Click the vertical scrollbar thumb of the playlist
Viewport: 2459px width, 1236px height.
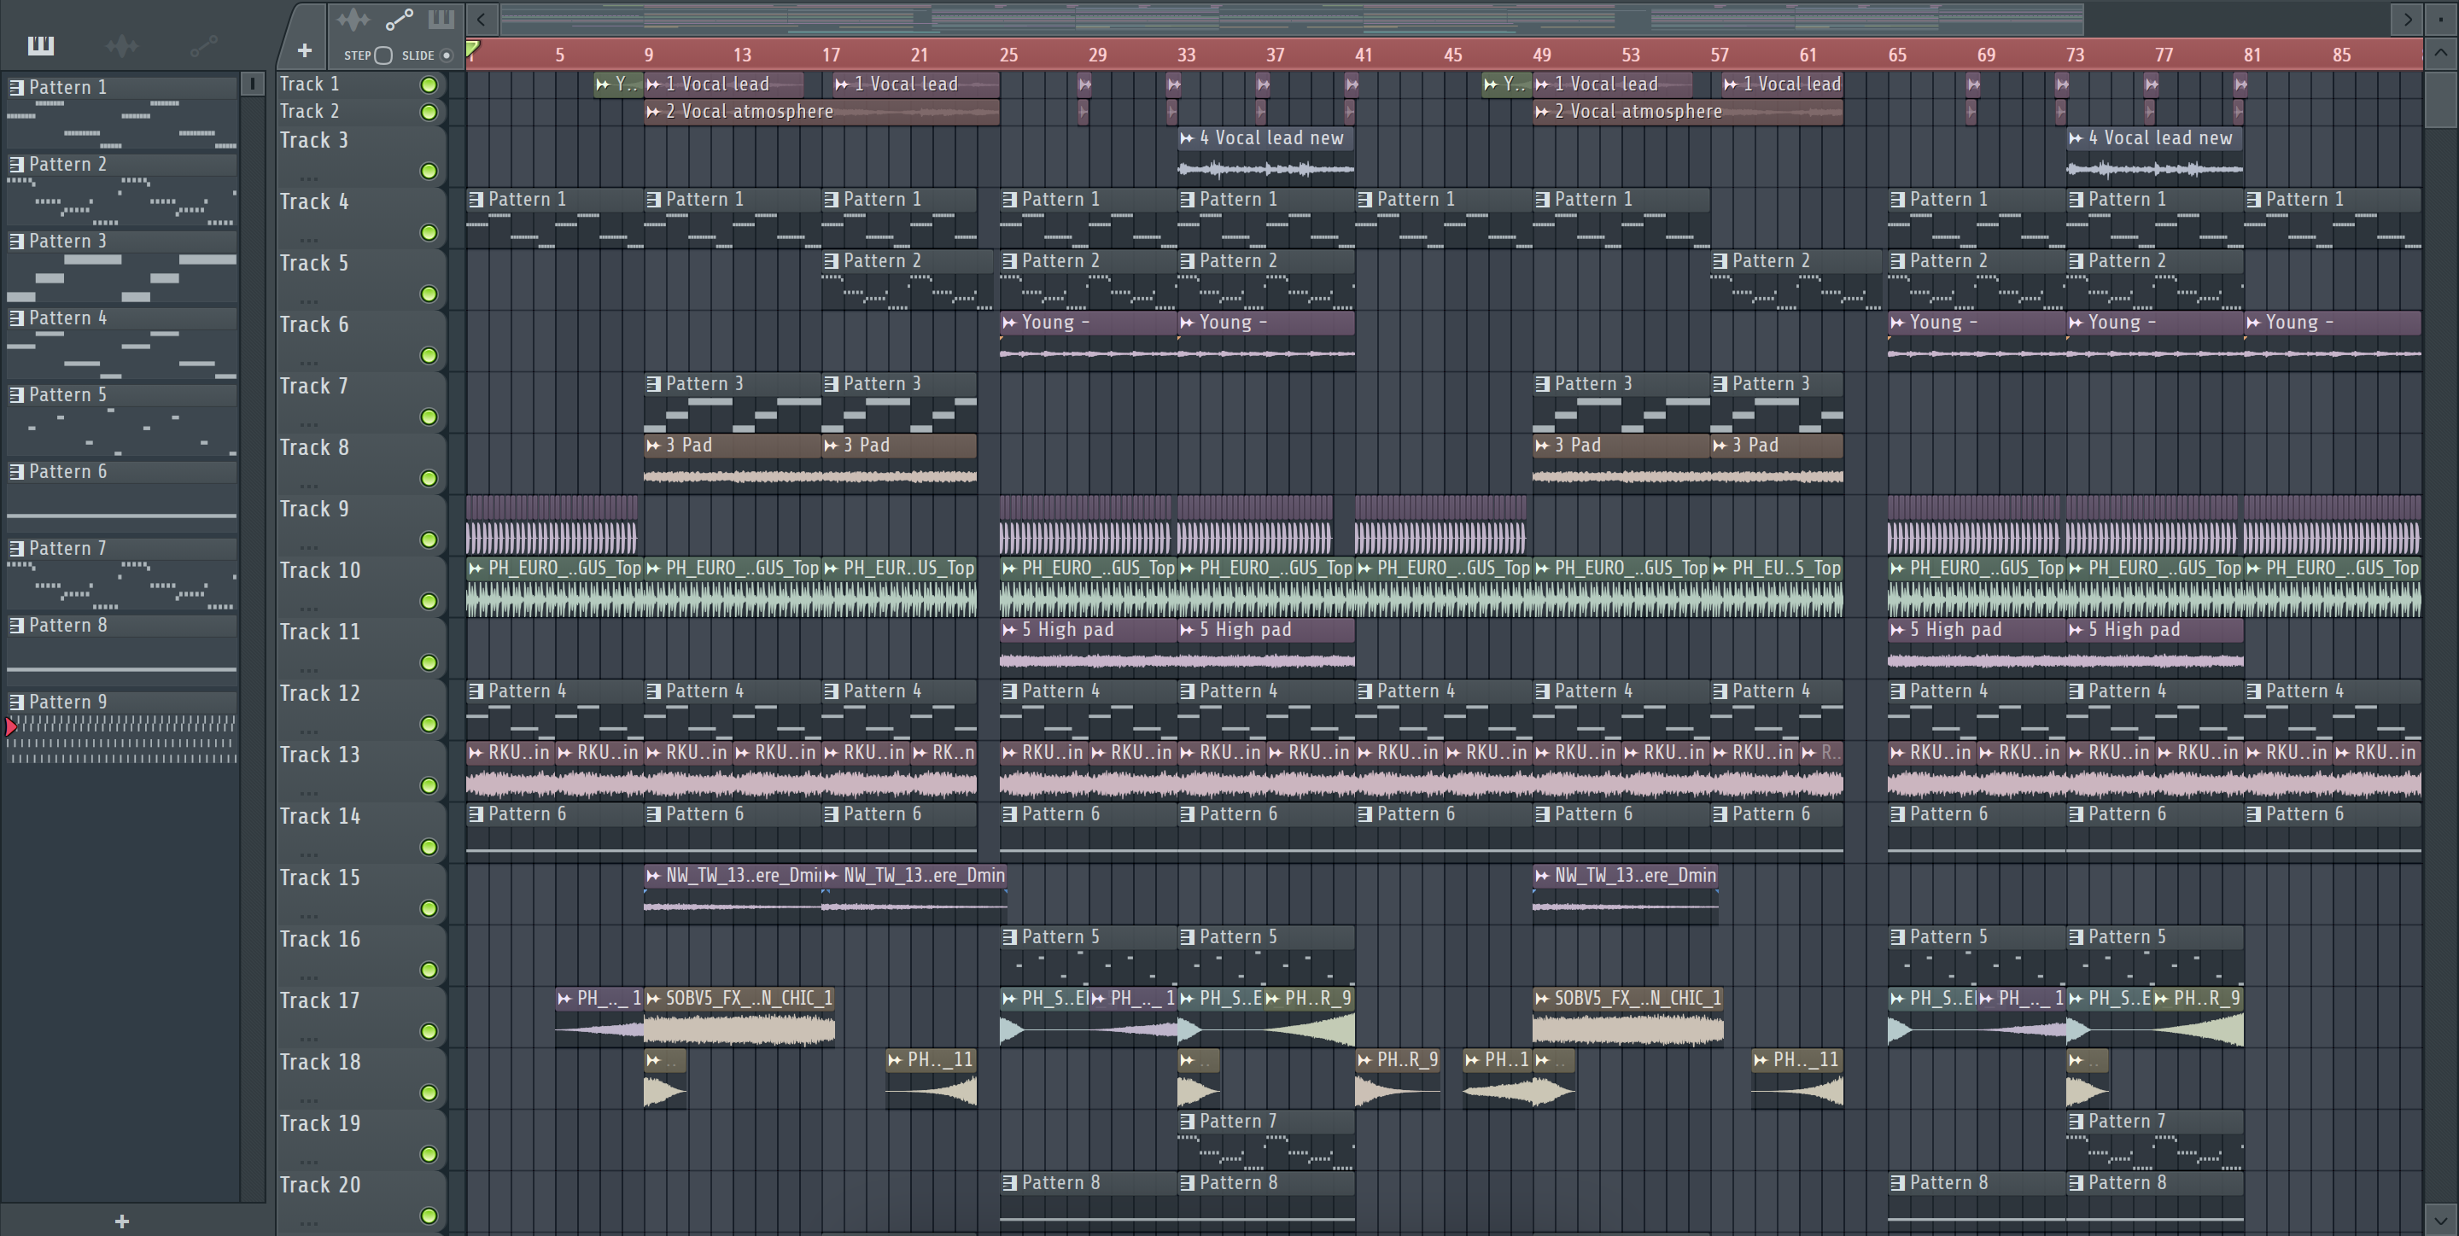click(x=2441, y=99)
